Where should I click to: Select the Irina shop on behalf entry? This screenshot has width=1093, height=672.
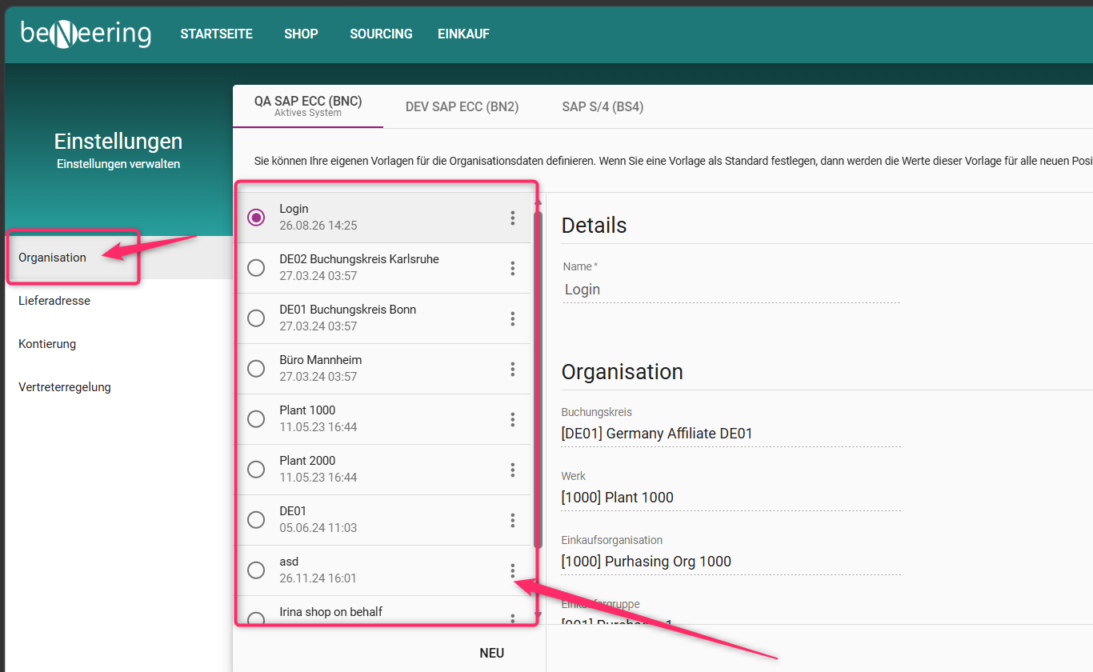tap(383, 612)
